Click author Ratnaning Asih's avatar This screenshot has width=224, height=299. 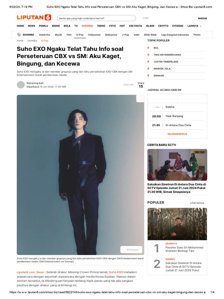(21, 85)
